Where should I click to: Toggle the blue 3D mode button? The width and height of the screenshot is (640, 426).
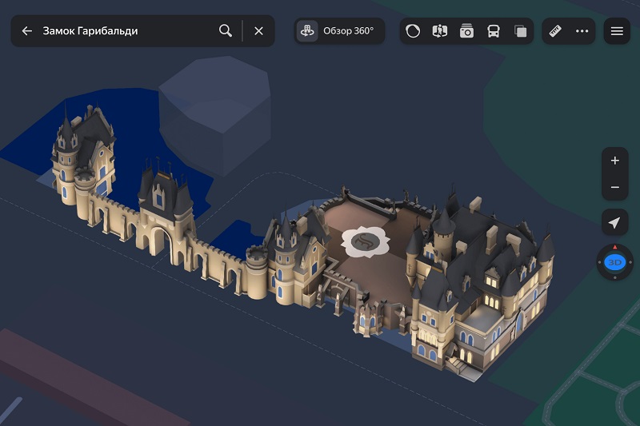coord(614,262)
